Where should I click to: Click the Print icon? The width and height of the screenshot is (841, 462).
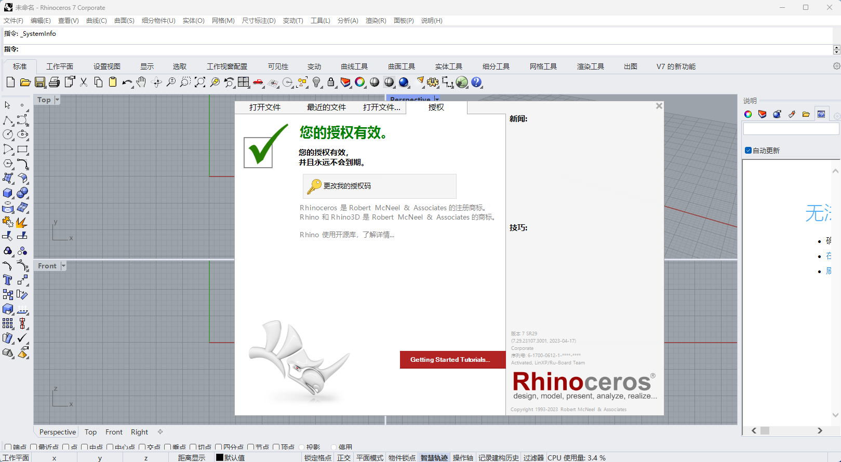pyautogui.click(x=54, y=82)
